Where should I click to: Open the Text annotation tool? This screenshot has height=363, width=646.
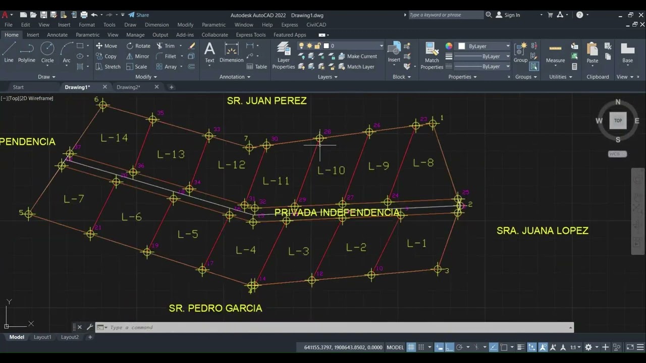tap(209, 52)
